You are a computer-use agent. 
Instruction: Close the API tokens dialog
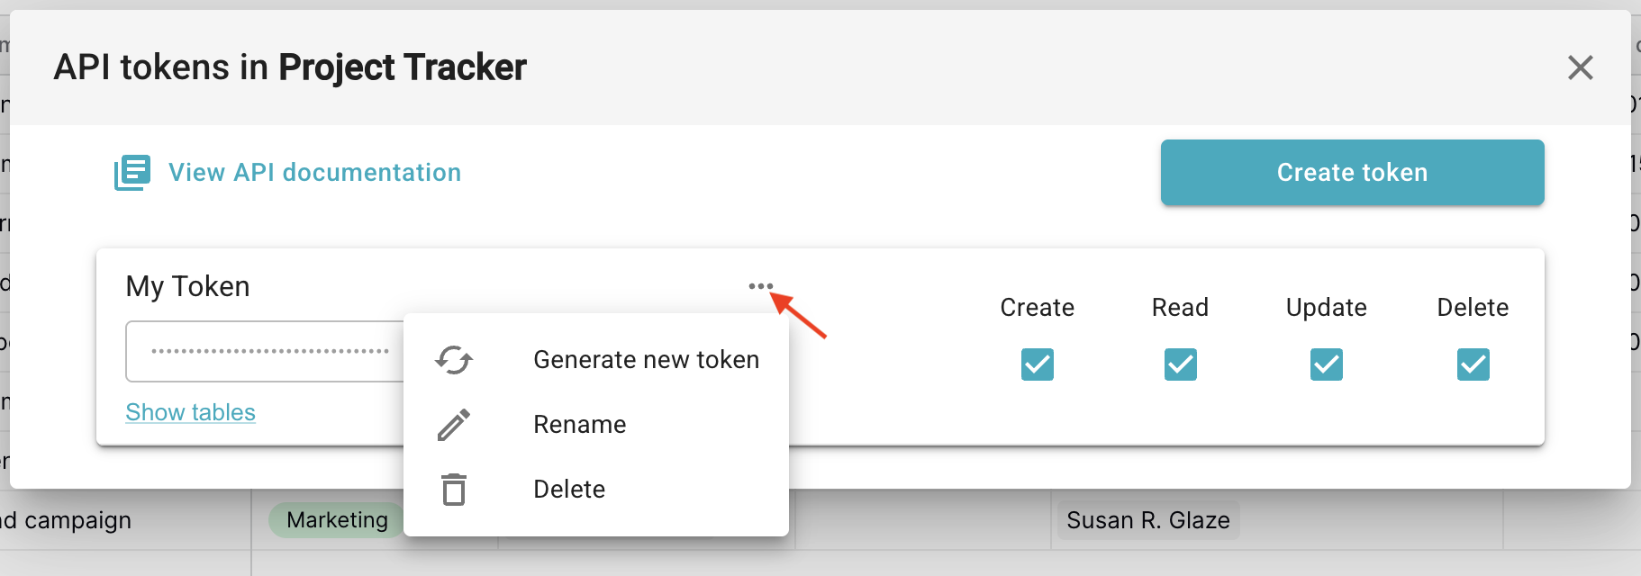pyautogui.click(x=1580, y=67)
